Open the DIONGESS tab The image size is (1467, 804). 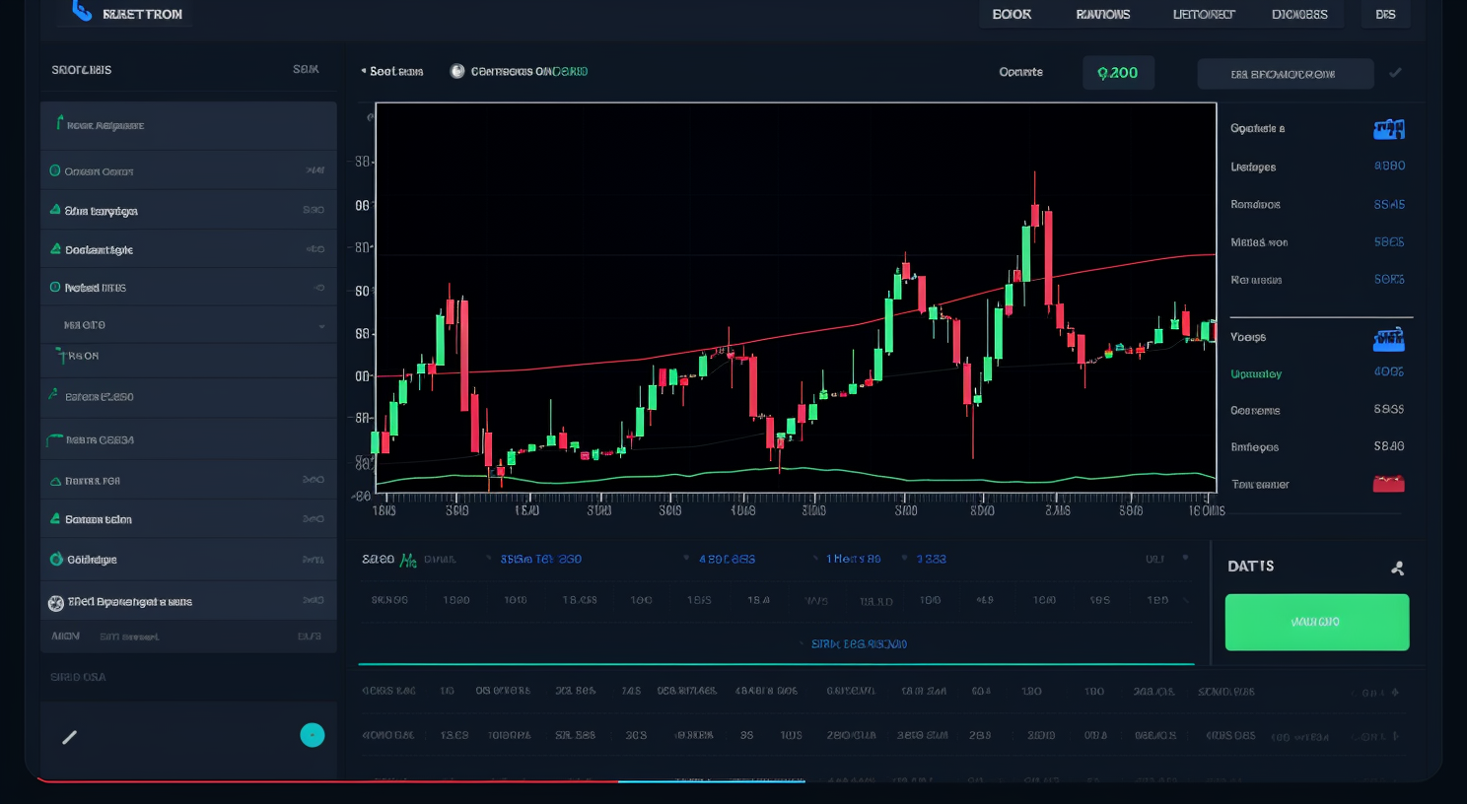1299,14
